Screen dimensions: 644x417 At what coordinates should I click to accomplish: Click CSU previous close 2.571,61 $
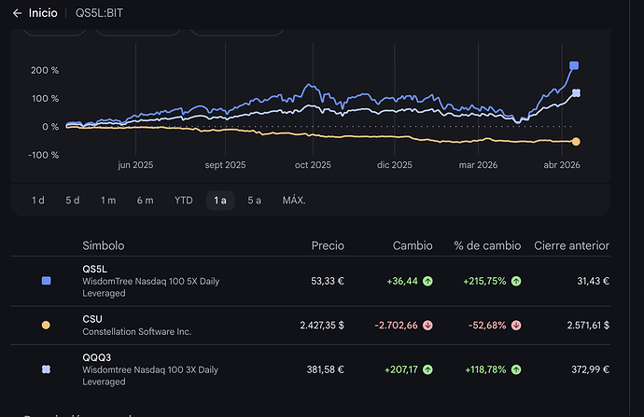(588, 326)
